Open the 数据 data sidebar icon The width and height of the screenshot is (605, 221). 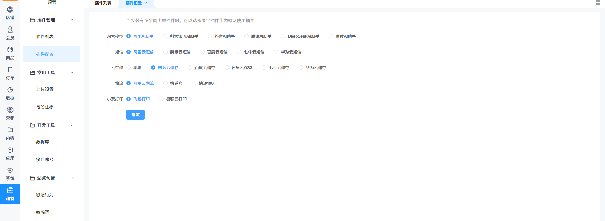(10, 90)
